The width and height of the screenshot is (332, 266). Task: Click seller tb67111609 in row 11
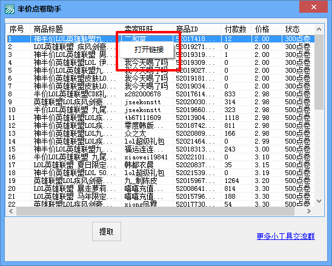[143, 118]
